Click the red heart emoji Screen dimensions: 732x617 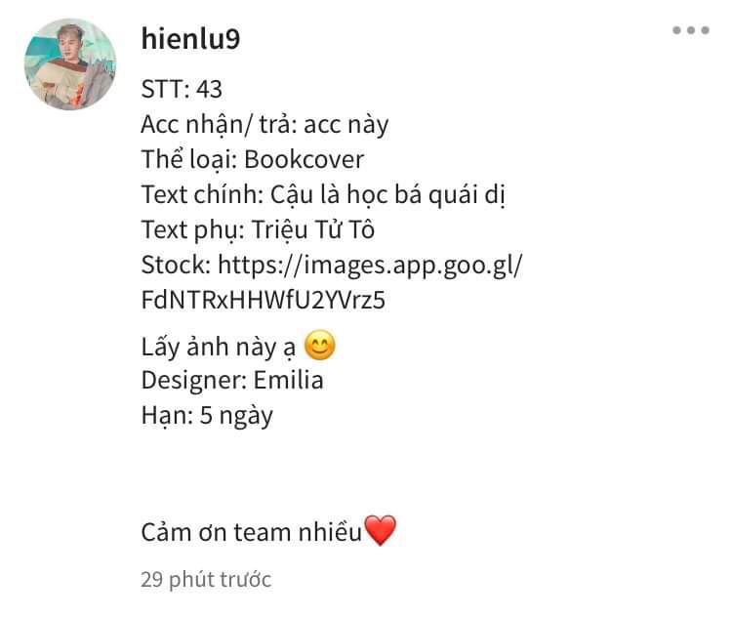coord(380,530)
